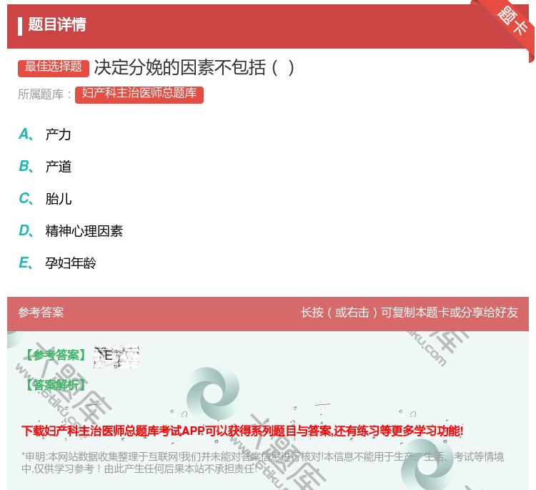The width and height of the screenshot is (536, 490).
Task: Choose answer text 孕妇年龄
Action: tap(71, 263)
